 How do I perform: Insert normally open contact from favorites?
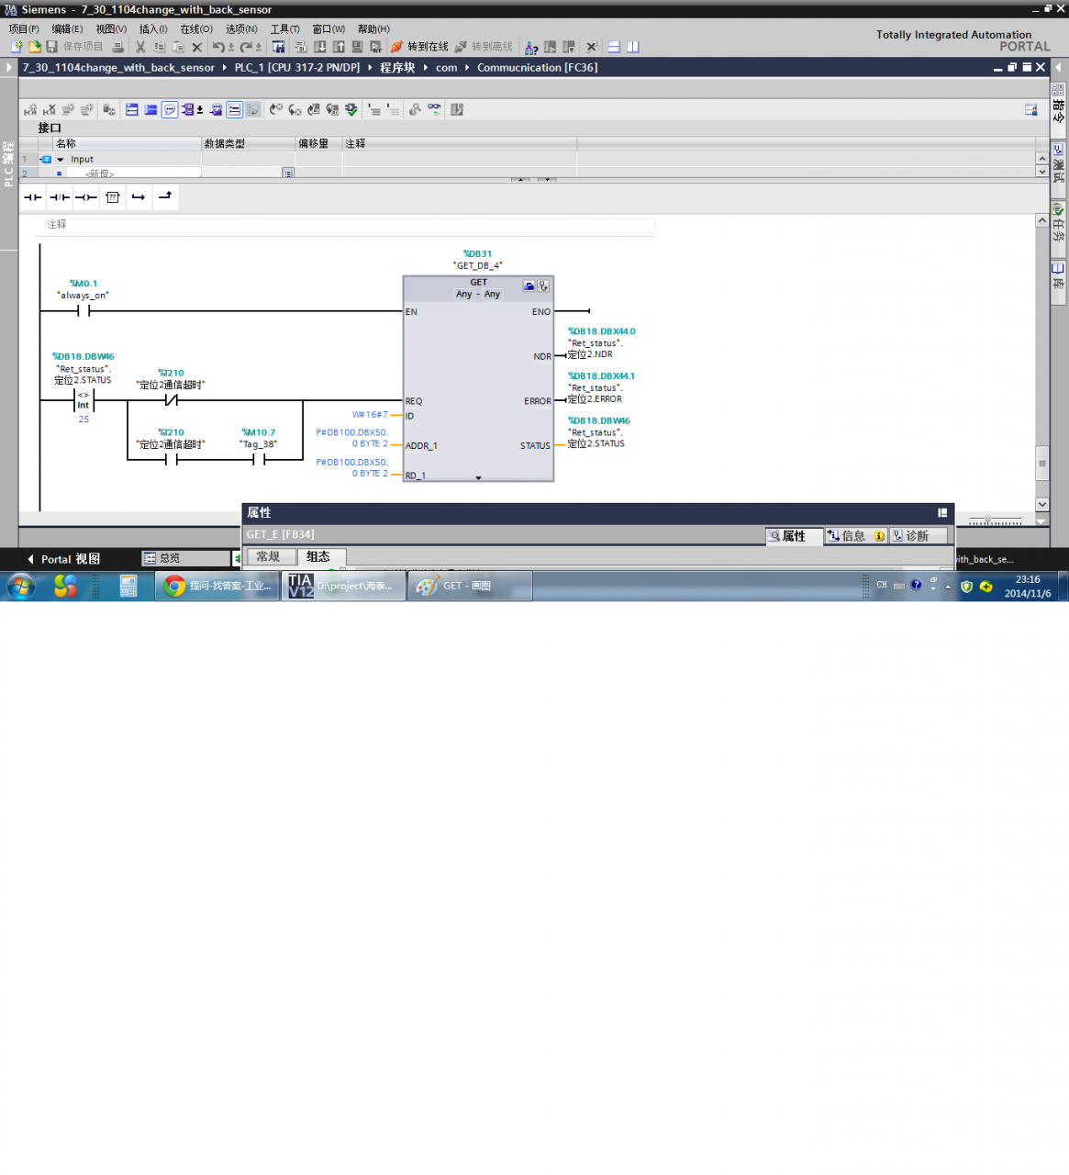pyautogui.click(x=33, y=197)
